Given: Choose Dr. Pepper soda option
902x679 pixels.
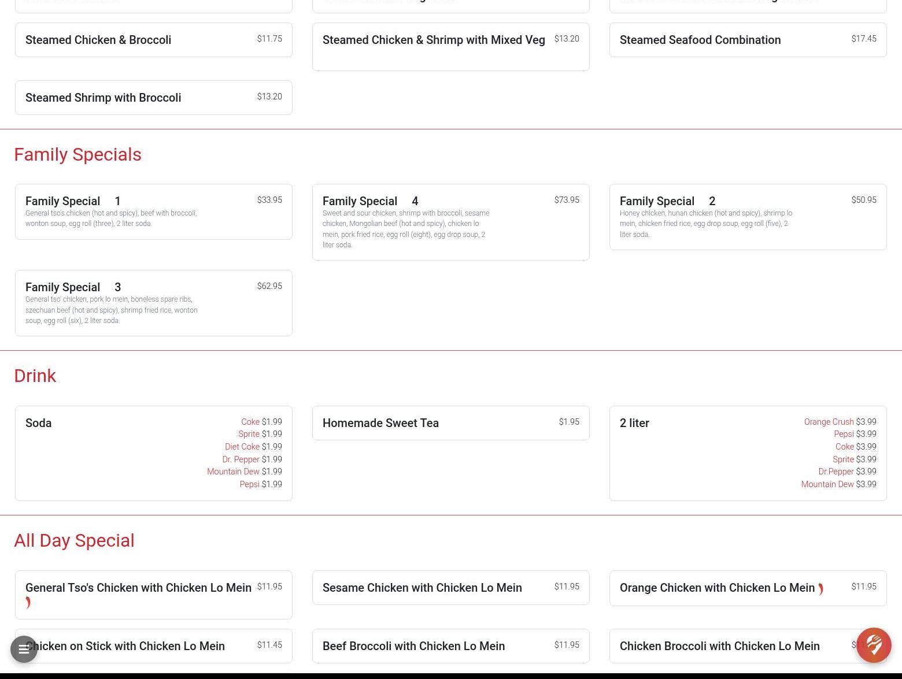Looking at the screenshot, I should (x=252, y=459).
